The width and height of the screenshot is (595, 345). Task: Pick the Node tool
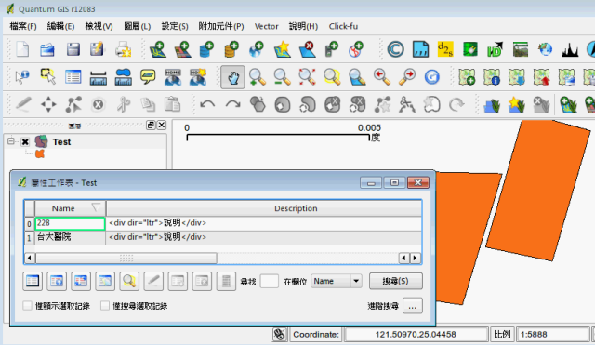(x=73, y=104)
